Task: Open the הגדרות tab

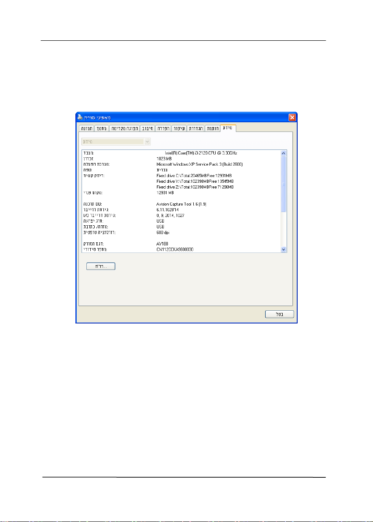Action: pyautogui.click(x=196, y=128)
